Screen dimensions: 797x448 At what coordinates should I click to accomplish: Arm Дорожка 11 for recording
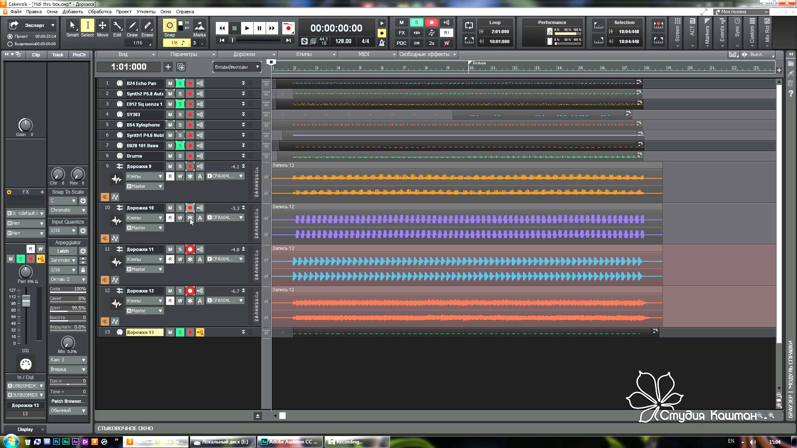pyautogui.click(x=190, y=249)
